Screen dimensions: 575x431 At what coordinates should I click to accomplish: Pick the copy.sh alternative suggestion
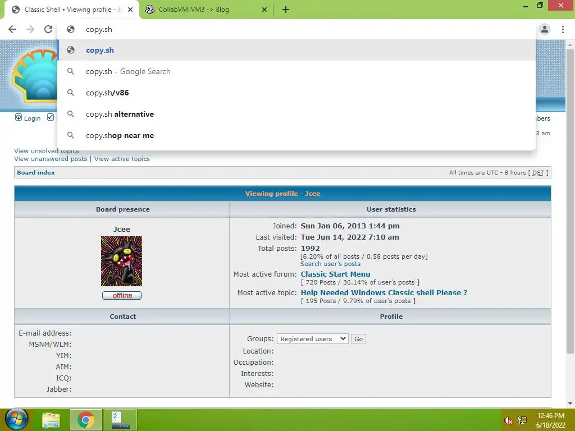[x=296, y=114]
